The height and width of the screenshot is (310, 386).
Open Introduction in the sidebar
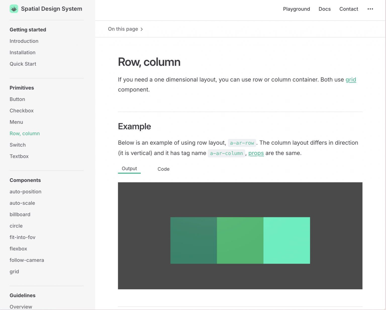pyautogui.click(x=24, y=41)
